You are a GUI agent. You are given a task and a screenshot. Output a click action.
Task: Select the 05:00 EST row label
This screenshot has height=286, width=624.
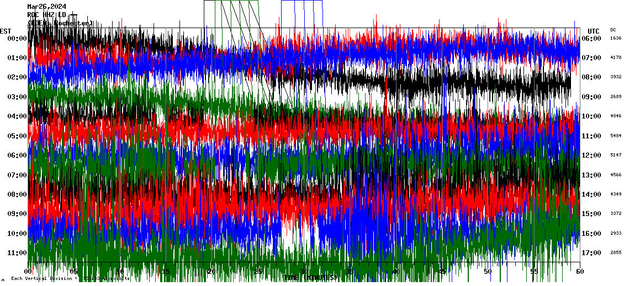17,136
